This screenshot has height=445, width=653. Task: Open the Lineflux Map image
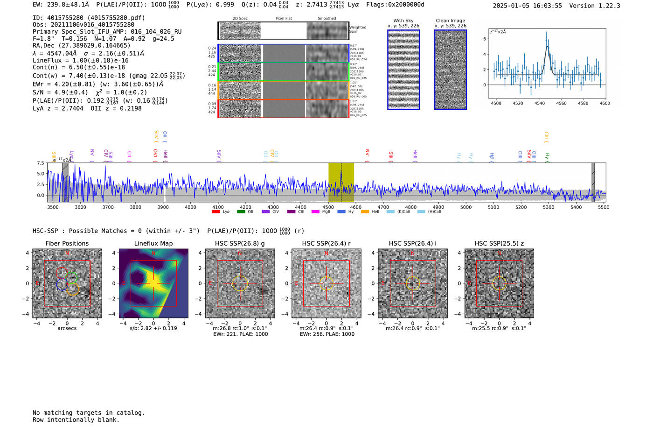[x=153, y=283]
